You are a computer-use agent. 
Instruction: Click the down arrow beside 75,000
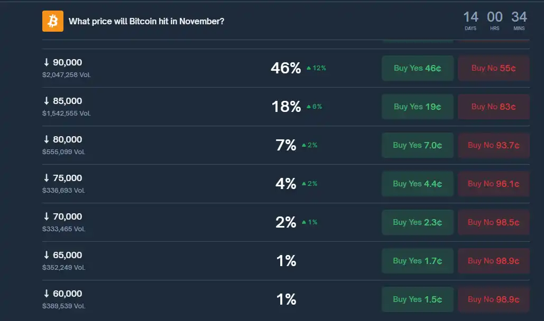click(45, 178)
